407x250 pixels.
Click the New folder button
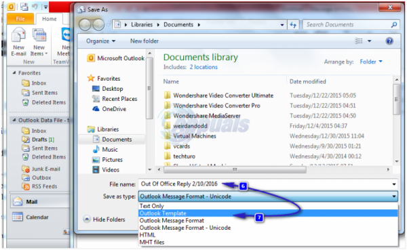(x=144, y=41)
